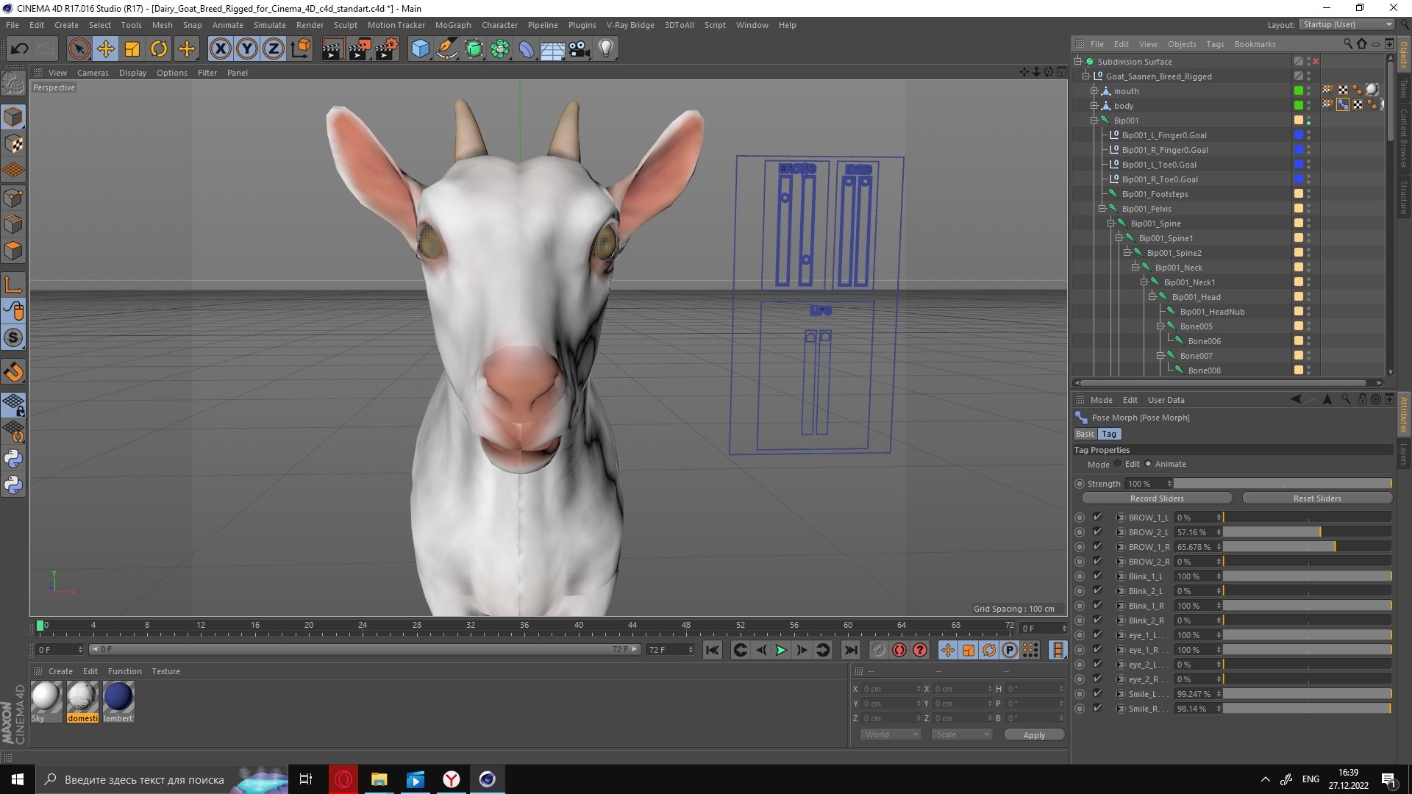
Task: Collapse Bip001_Head node
Action: click(x=1152, y=296)
